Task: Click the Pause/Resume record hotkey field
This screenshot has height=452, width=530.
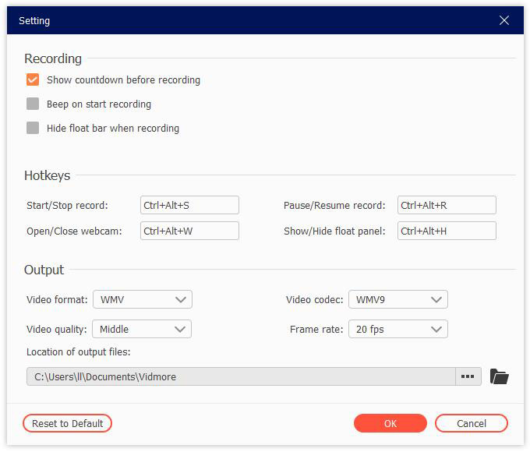Action: (446, 206)
